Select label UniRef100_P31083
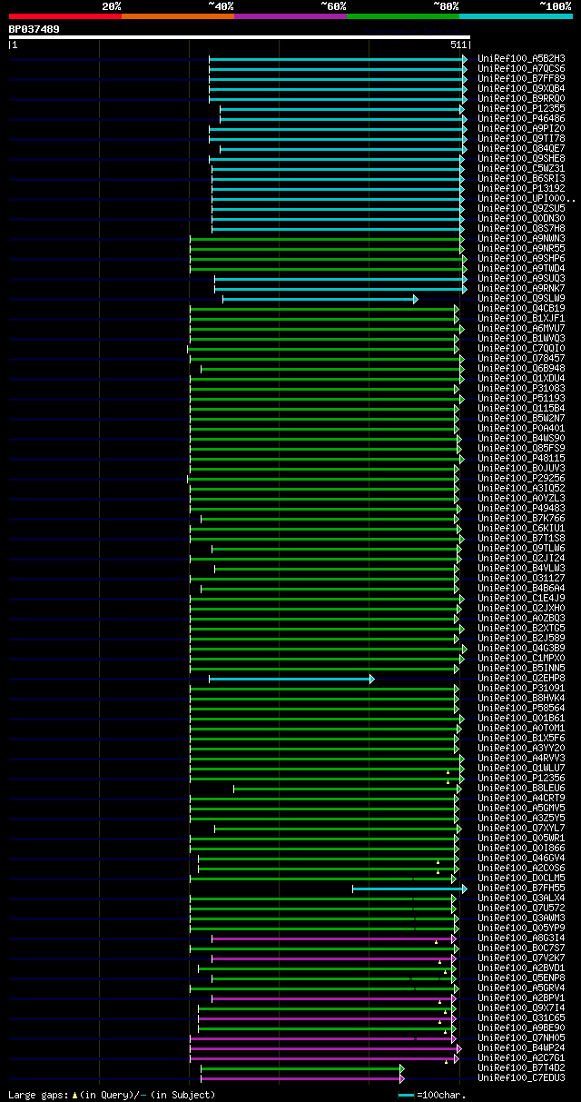Viewport: 581px width, 1102px height. 521,389
